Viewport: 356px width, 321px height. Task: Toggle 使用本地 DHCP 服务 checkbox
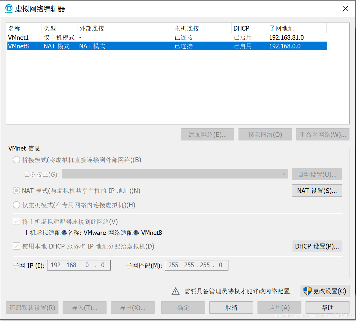coord(16,246)
